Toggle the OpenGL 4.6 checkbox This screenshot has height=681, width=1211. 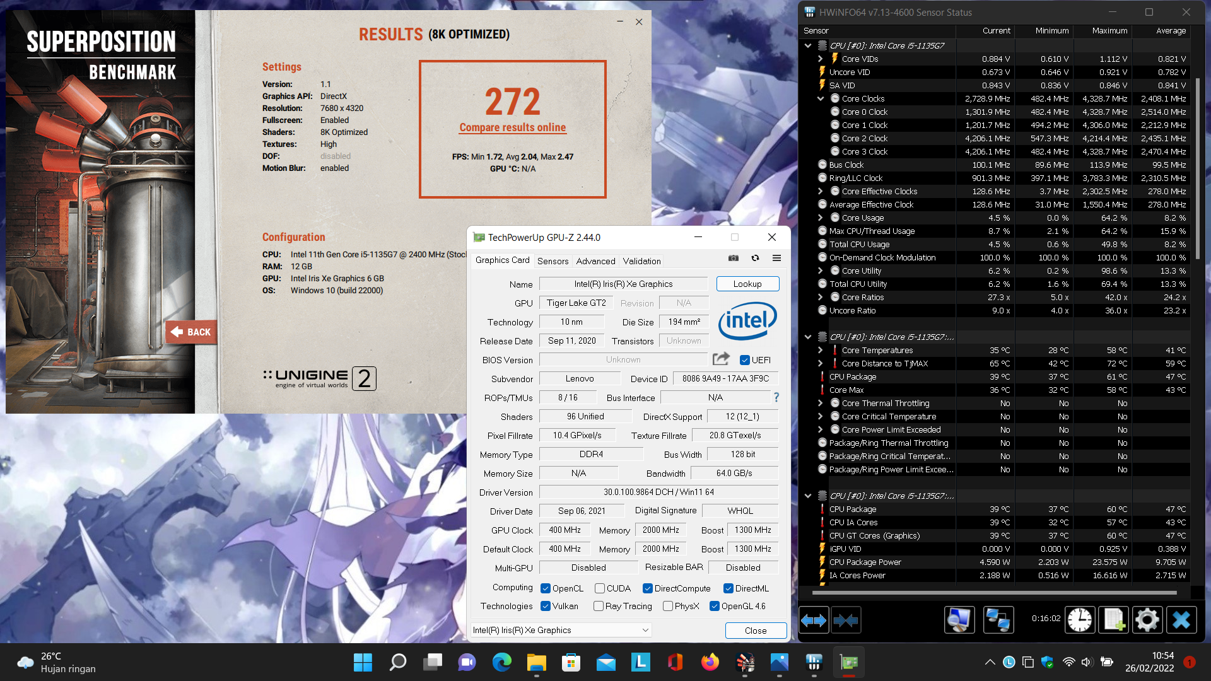715,606
